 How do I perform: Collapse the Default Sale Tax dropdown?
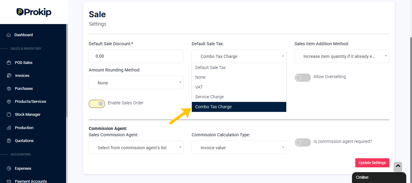point(239,56)
